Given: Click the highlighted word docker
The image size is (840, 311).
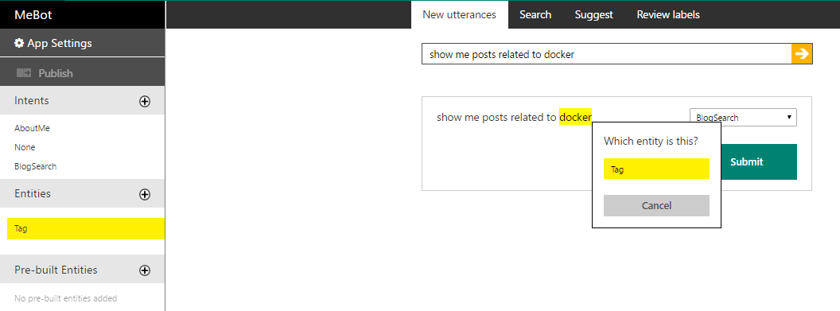Looking at the screenshot, I should (x=575, y=117).
